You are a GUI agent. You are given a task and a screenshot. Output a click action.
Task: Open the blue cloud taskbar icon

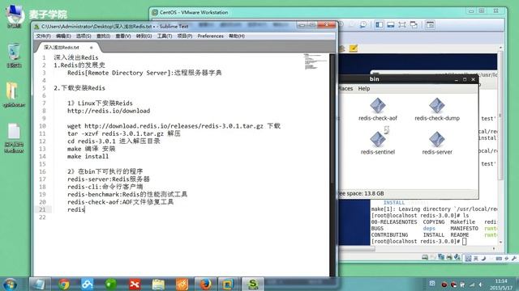click(88, 285)
